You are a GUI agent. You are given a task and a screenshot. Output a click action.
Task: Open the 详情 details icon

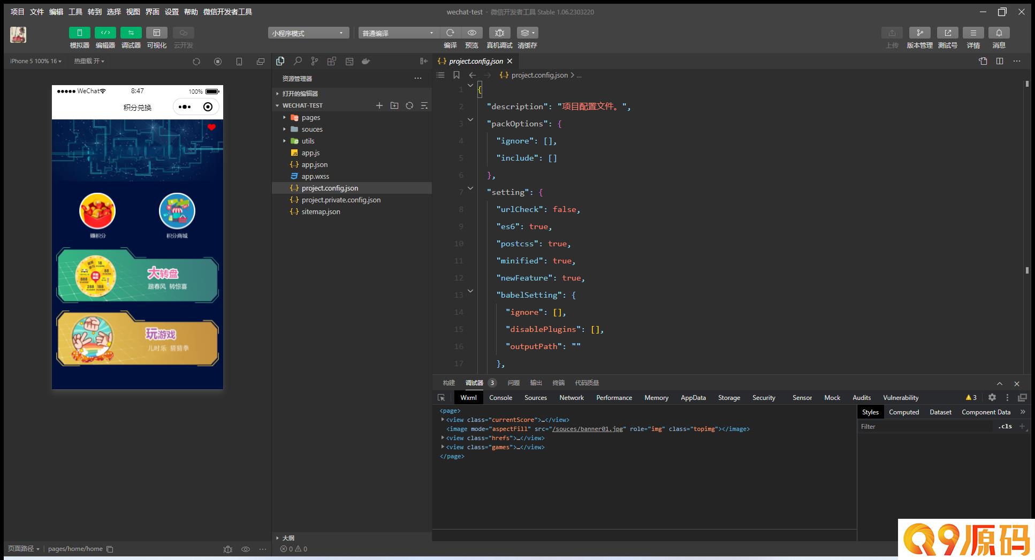pyautogui.click(x=973, y=33)
